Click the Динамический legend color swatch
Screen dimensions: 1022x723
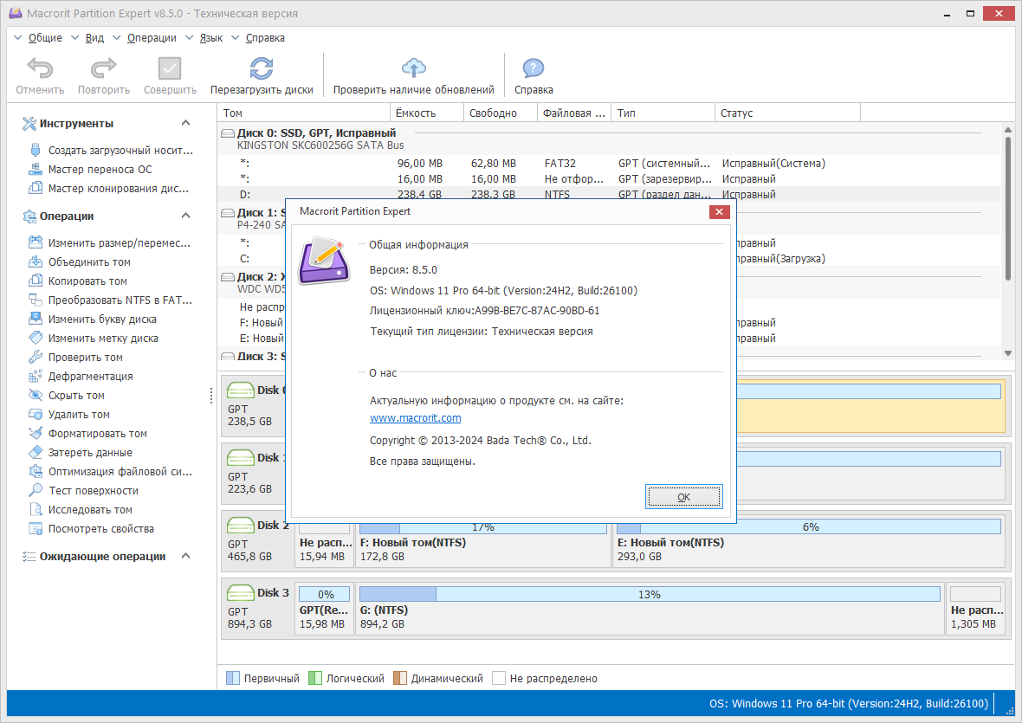pyautogui.click(x=399, y=678)
